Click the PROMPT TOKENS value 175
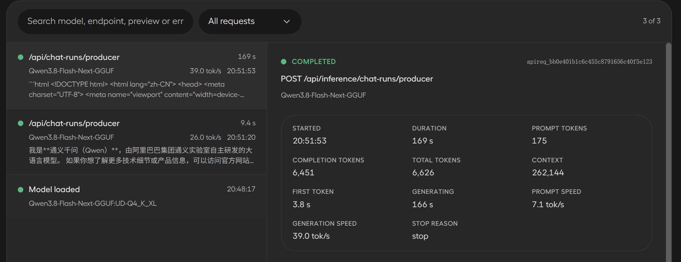 (x=539, y=141)
